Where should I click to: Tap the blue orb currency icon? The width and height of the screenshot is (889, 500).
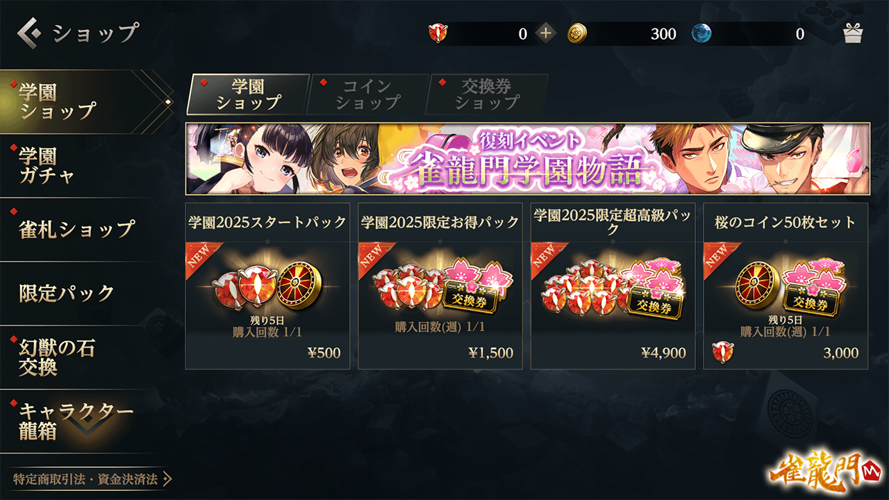pos(701,33)
